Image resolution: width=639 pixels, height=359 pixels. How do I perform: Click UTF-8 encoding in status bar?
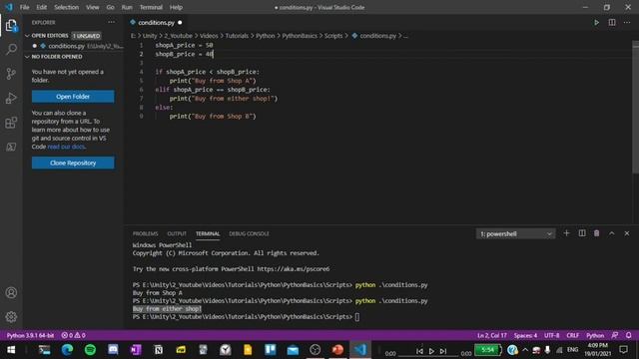(552, 335)
